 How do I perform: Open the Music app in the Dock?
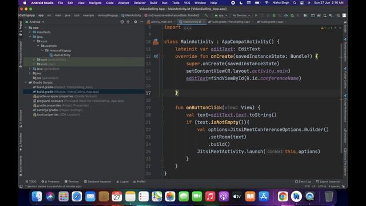coord(210,196)
